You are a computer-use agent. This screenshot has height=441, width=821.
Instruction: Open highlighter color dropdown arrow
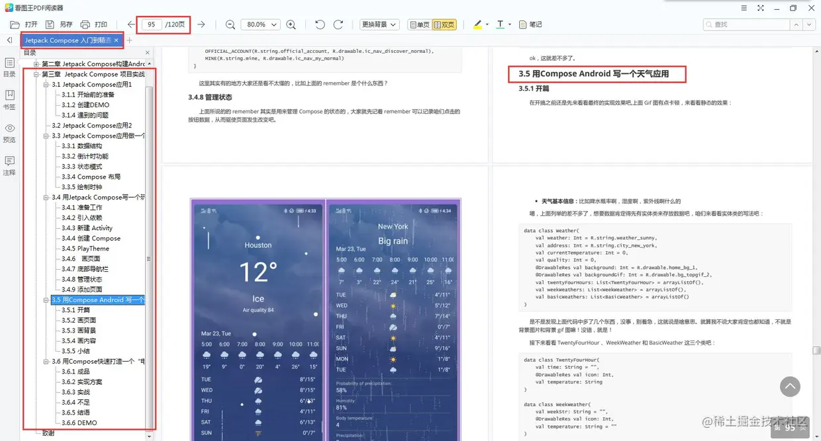coord(487,24)
